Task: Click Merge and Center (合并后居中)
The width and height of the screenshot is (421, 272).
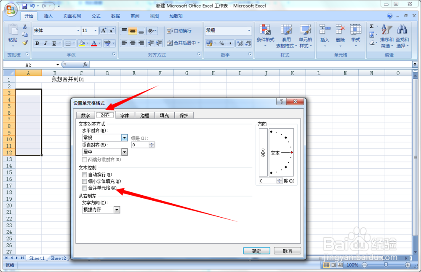Action: [x=181, y=43]
